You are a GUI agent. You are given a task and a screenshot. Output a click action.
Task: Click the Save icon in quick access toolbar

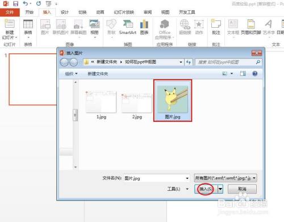(15, 3)
